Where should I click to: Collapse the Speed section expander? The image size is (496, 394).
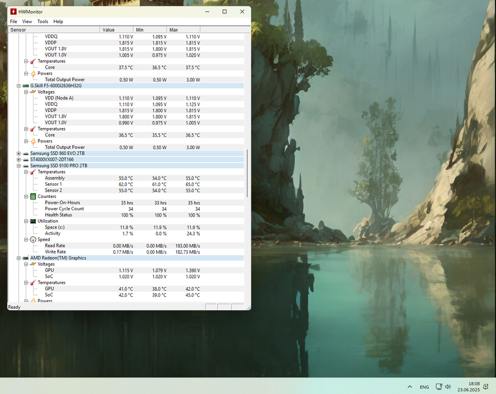coord(26,240)
